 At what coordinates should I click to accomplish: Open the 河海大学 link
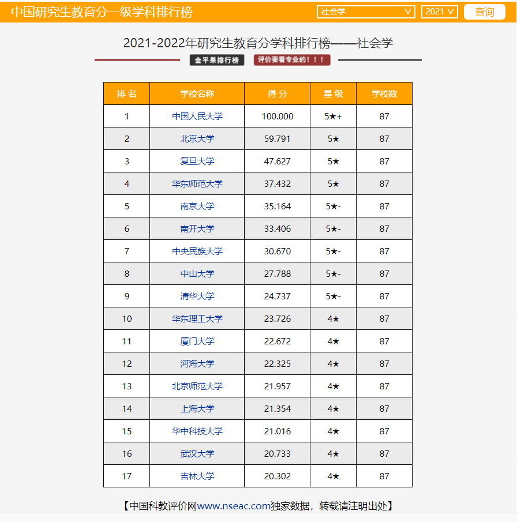click(x=197, y=364)
